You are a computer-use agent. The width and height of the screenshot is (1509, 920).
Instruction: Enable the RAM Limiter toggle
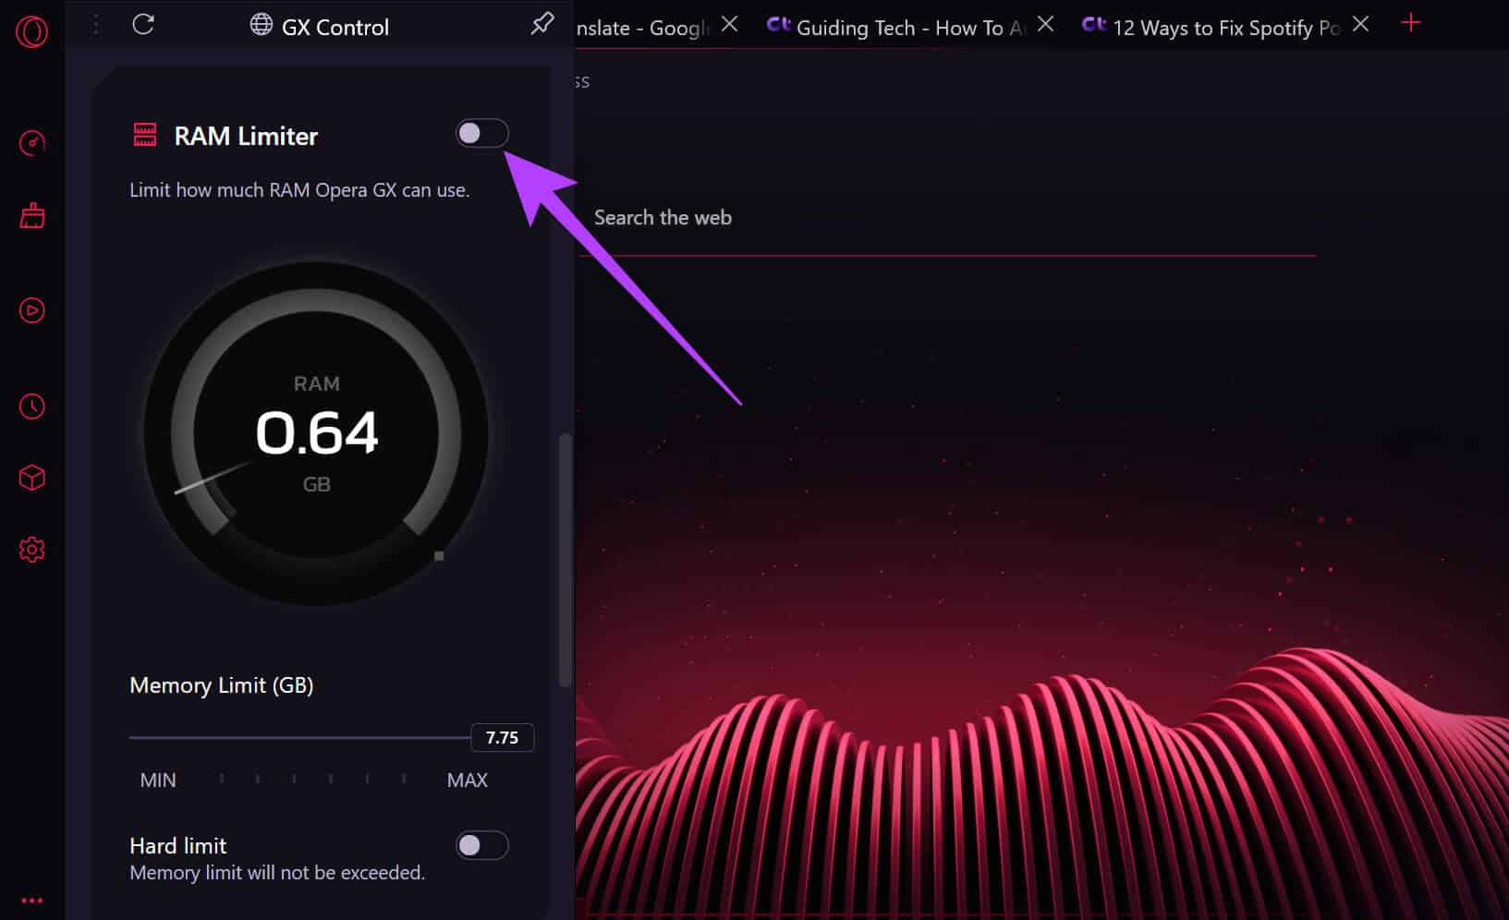click(481, 133)
